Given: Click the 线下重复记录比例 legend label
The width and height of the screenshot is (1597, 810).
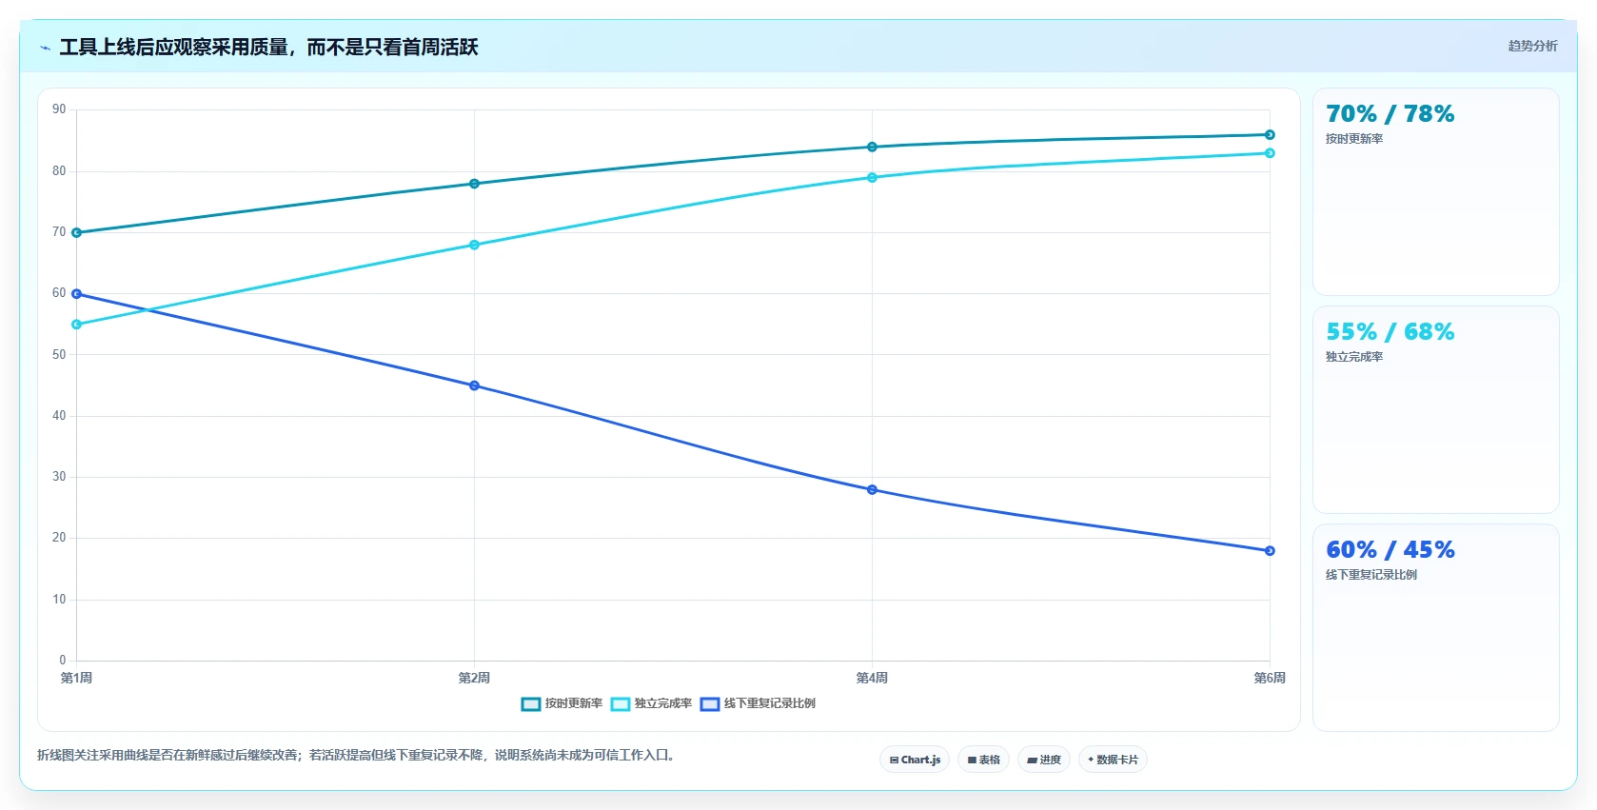Looking at the screenshot, I should coord(770,703).
